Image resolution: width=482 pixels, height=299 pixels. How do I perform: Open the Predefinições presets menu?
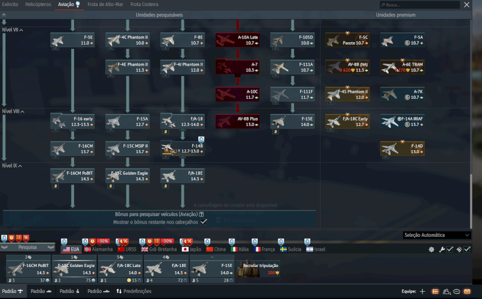[134, 291]
